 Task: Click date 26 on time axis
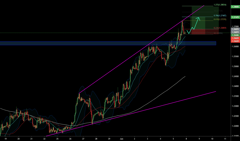(70, 139)
